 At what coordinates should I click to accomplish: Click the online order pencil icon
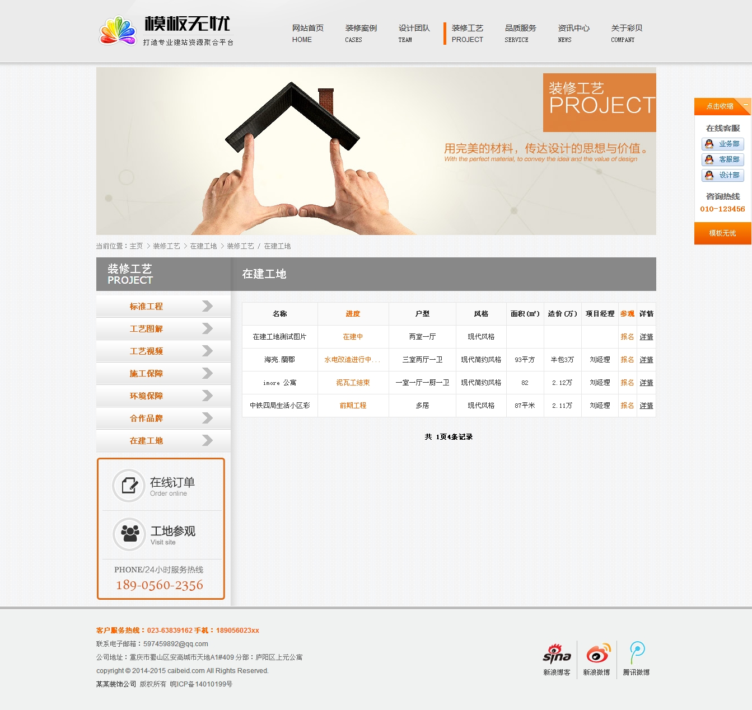coord(129,485)
